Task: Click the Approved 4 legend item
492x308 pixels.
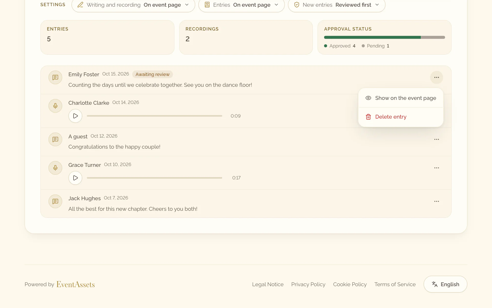Action: pos(340,46)
